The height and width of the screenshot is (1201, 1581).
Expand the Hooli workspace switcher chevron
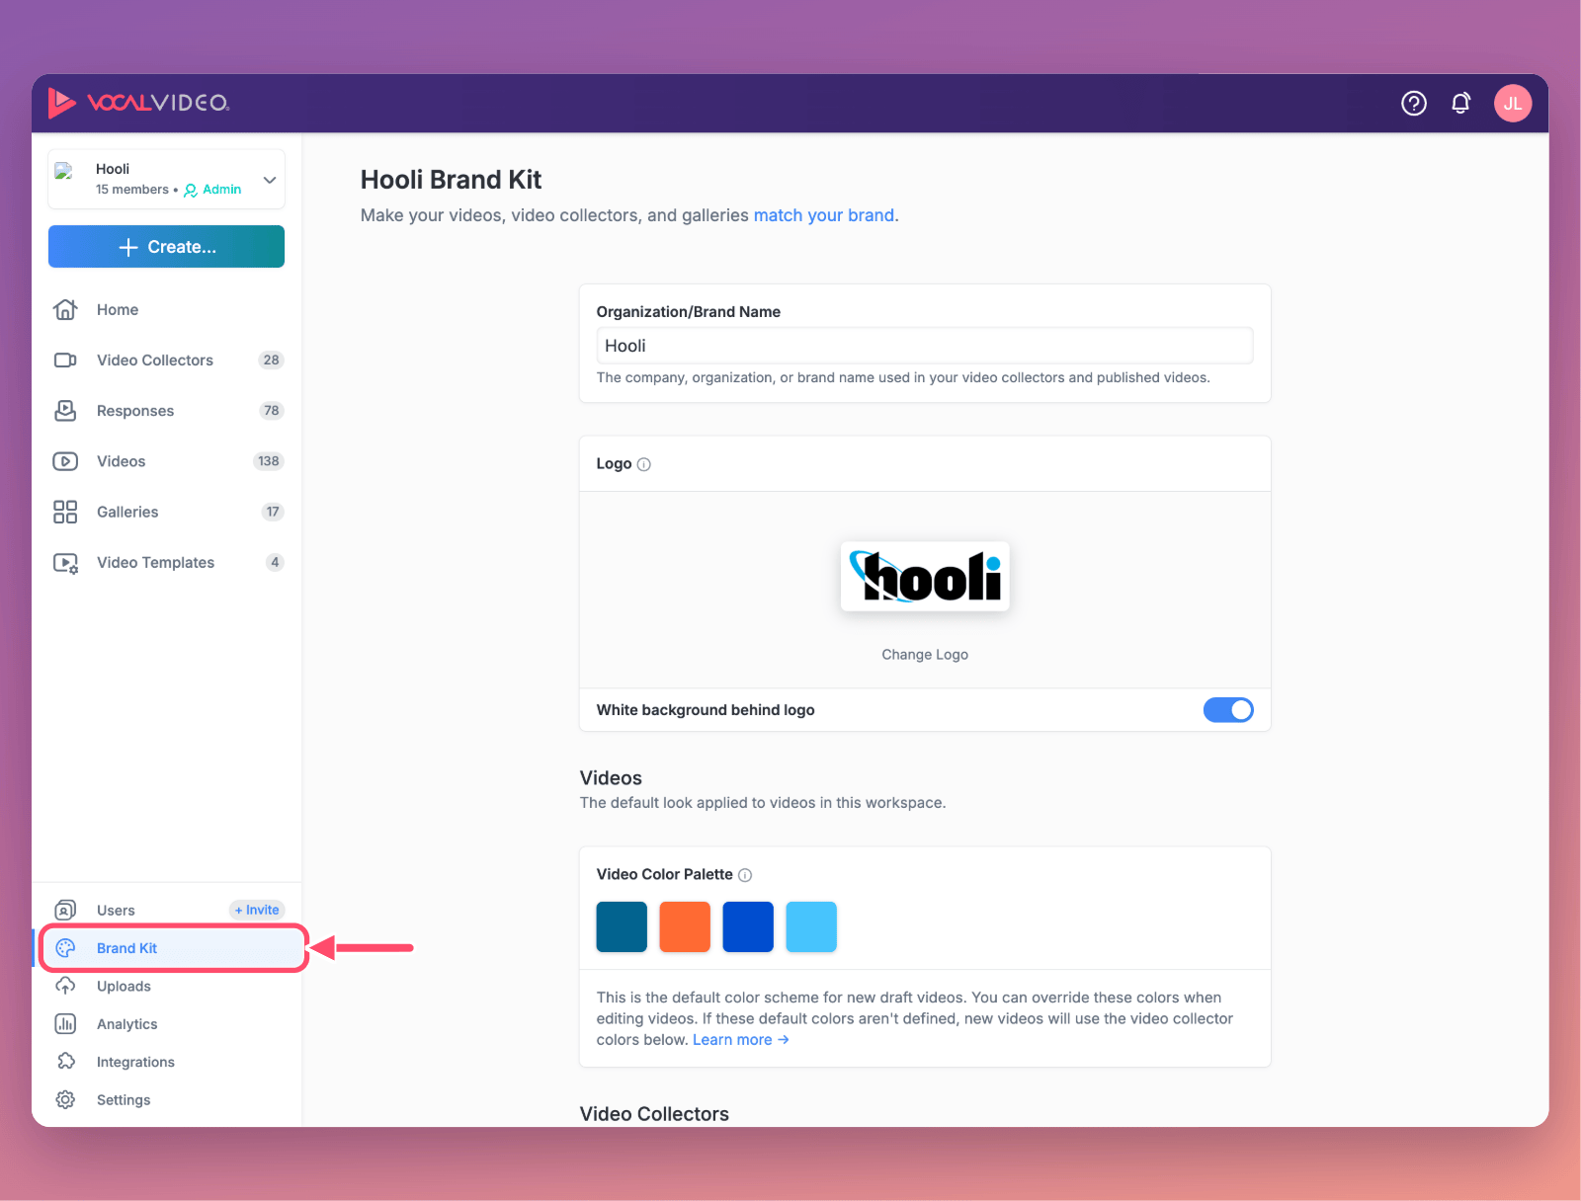pos(269,180)
